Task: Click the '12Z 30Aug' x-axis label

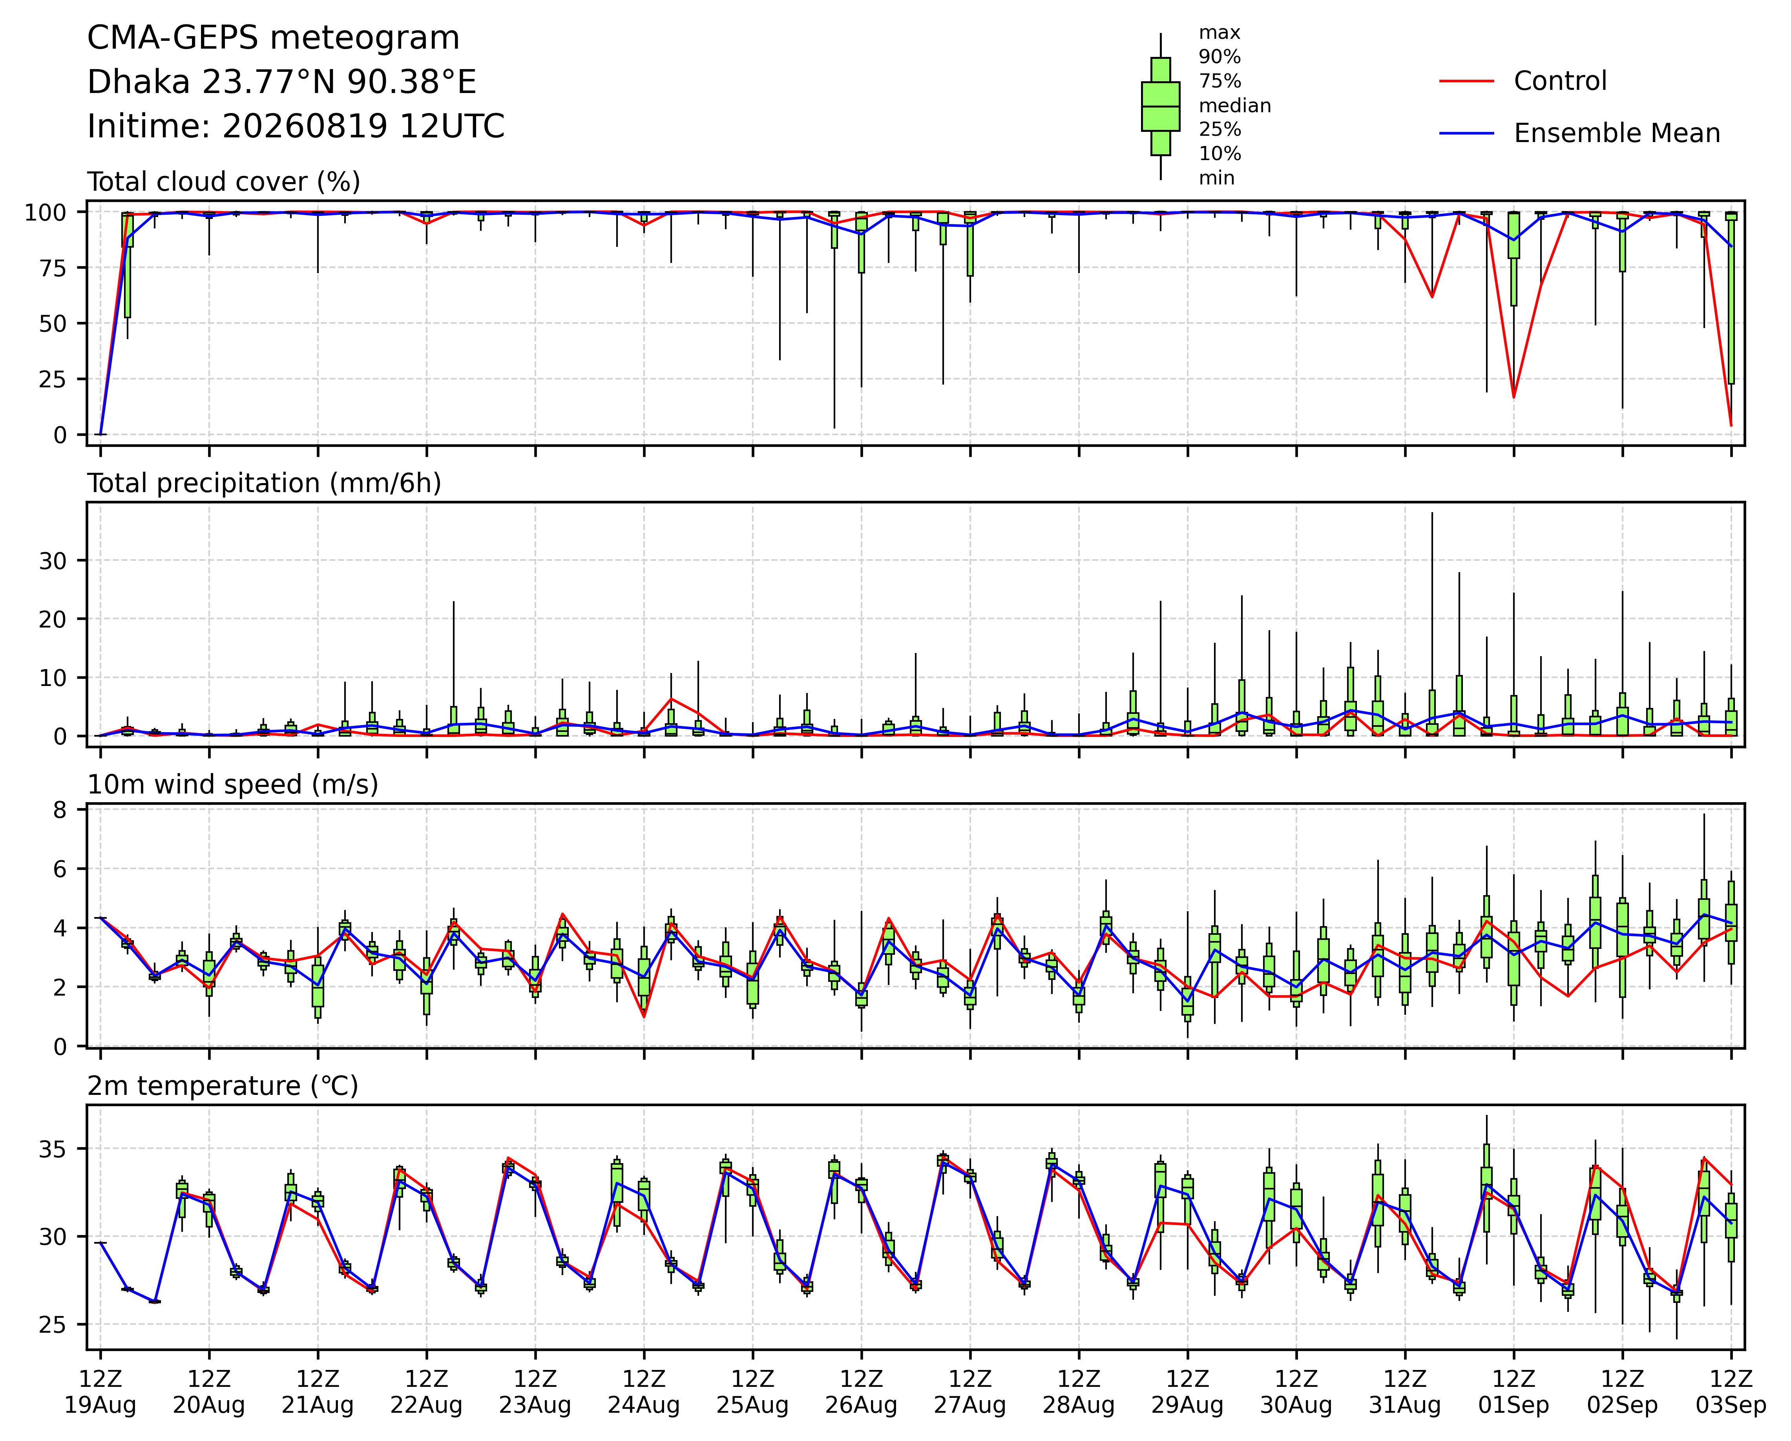Action: (1296, 1392)
